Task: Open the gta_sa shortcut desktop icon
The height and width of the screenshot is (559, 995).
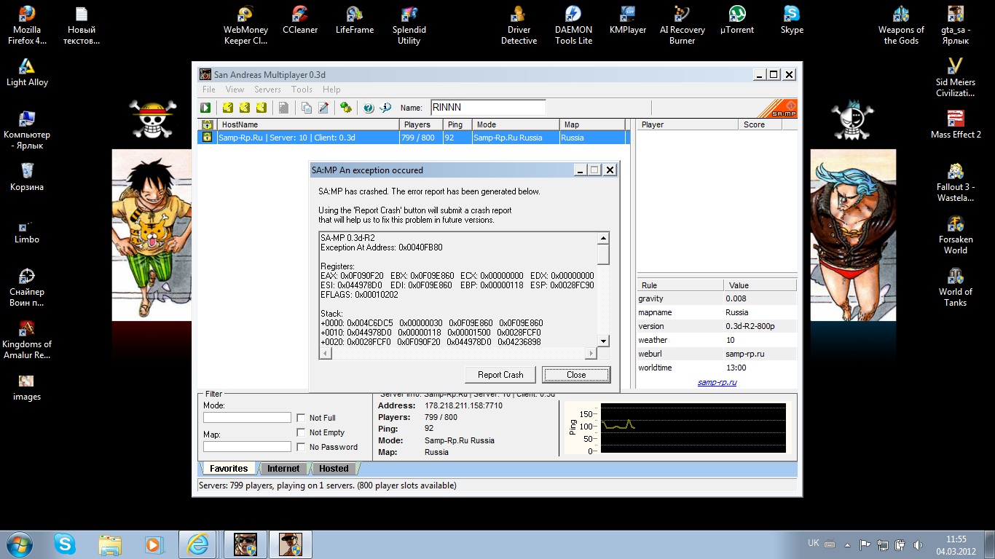Action: 956,25
